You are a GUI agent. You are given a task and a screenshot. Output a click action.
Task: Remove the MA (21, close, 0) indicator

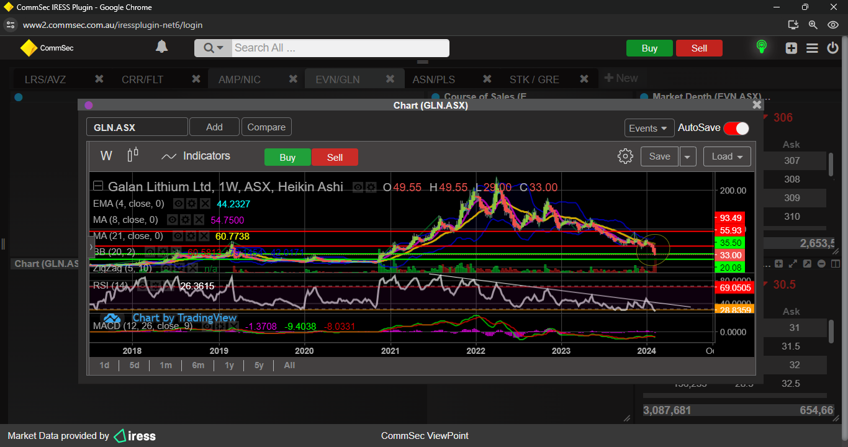click(x=204, y=236)
